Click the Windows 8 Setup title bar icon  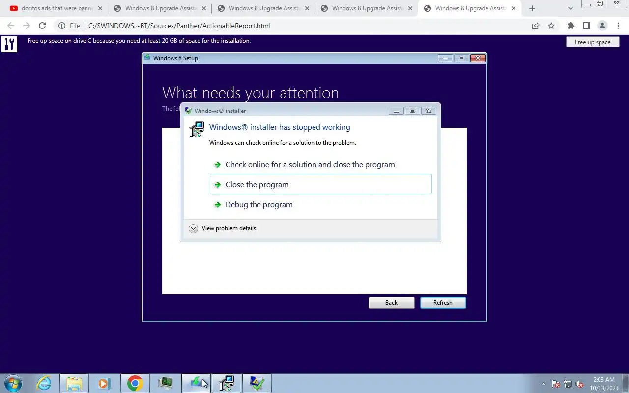click(147, 58)
